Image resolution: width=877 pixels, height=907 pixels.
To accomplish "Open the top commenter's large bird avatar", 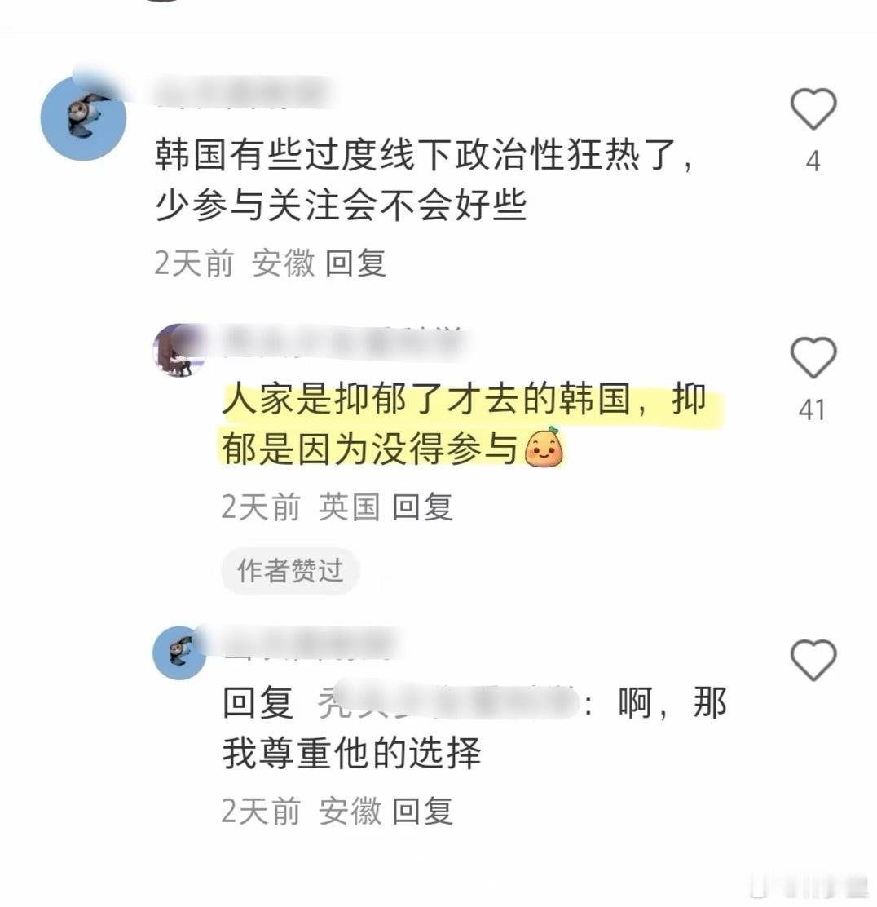I will tap(83, 118).
